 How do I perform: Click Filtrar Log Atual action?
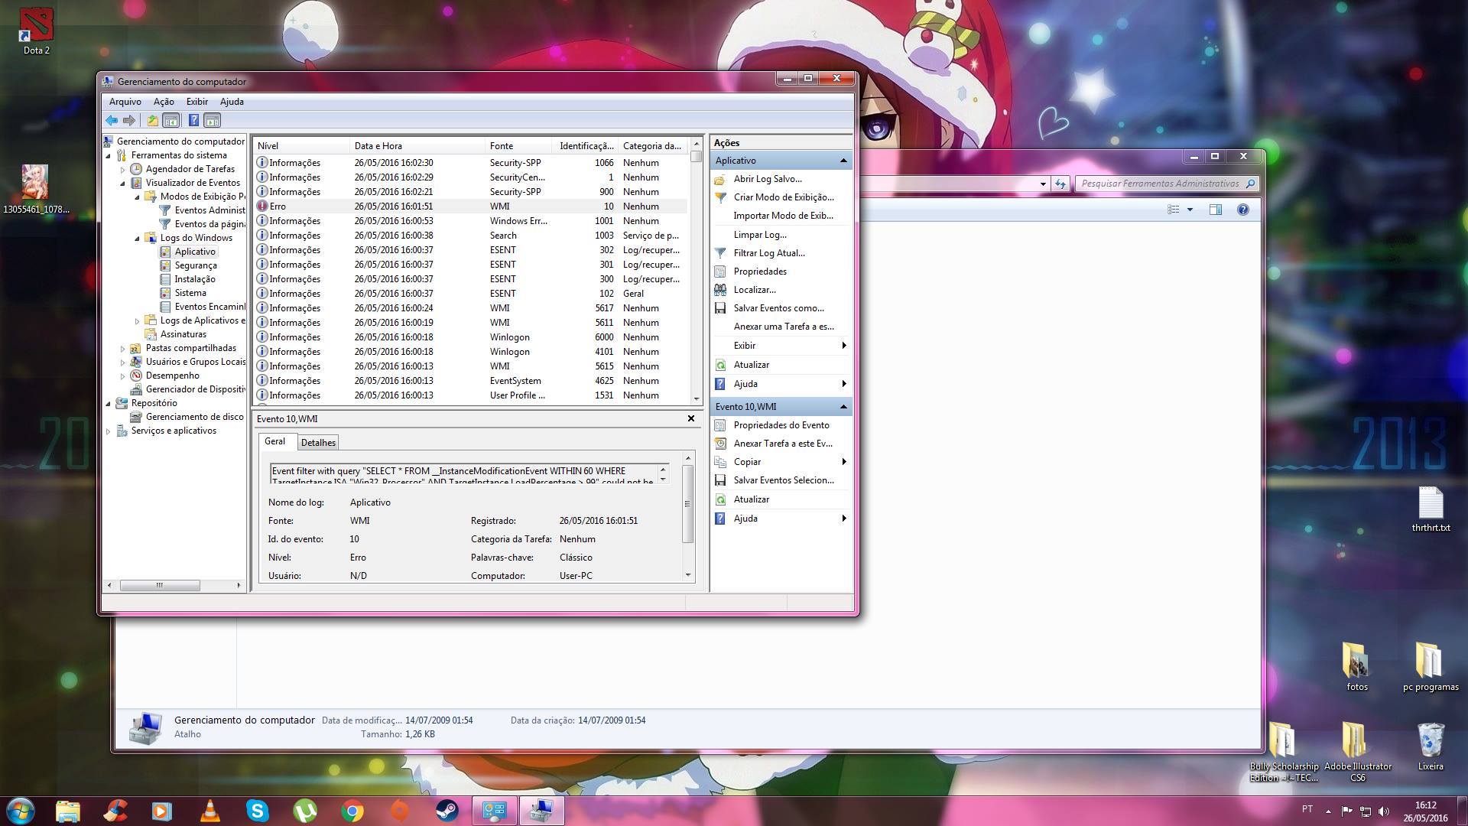point(769,253)
